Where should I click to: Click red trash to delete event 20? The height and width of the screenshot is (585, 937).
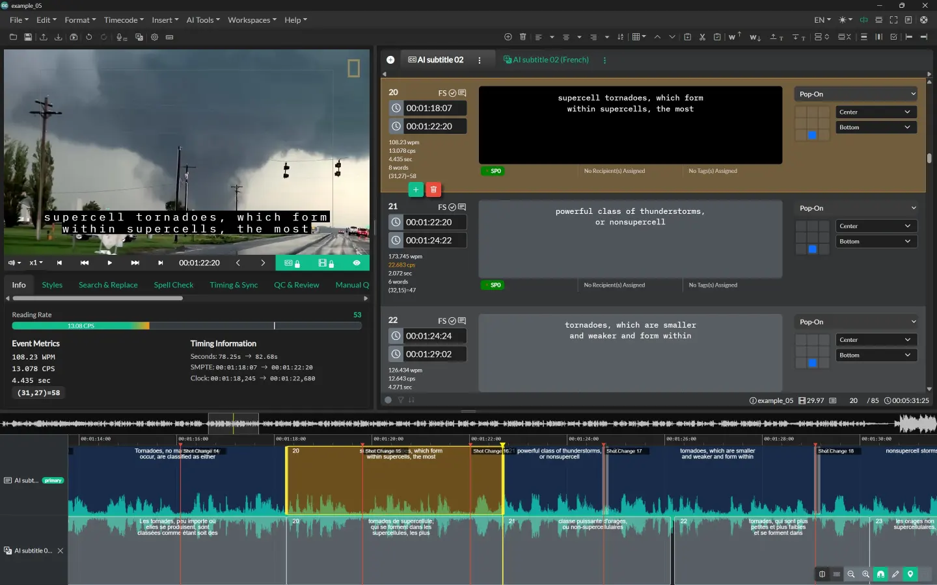(433, 190)
